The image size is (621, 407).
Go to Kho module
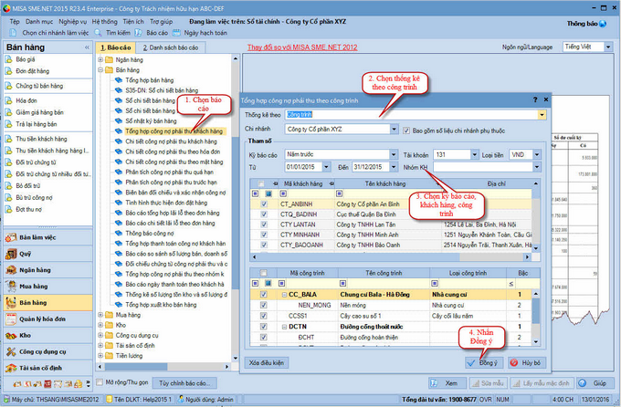tap(47, 335)
